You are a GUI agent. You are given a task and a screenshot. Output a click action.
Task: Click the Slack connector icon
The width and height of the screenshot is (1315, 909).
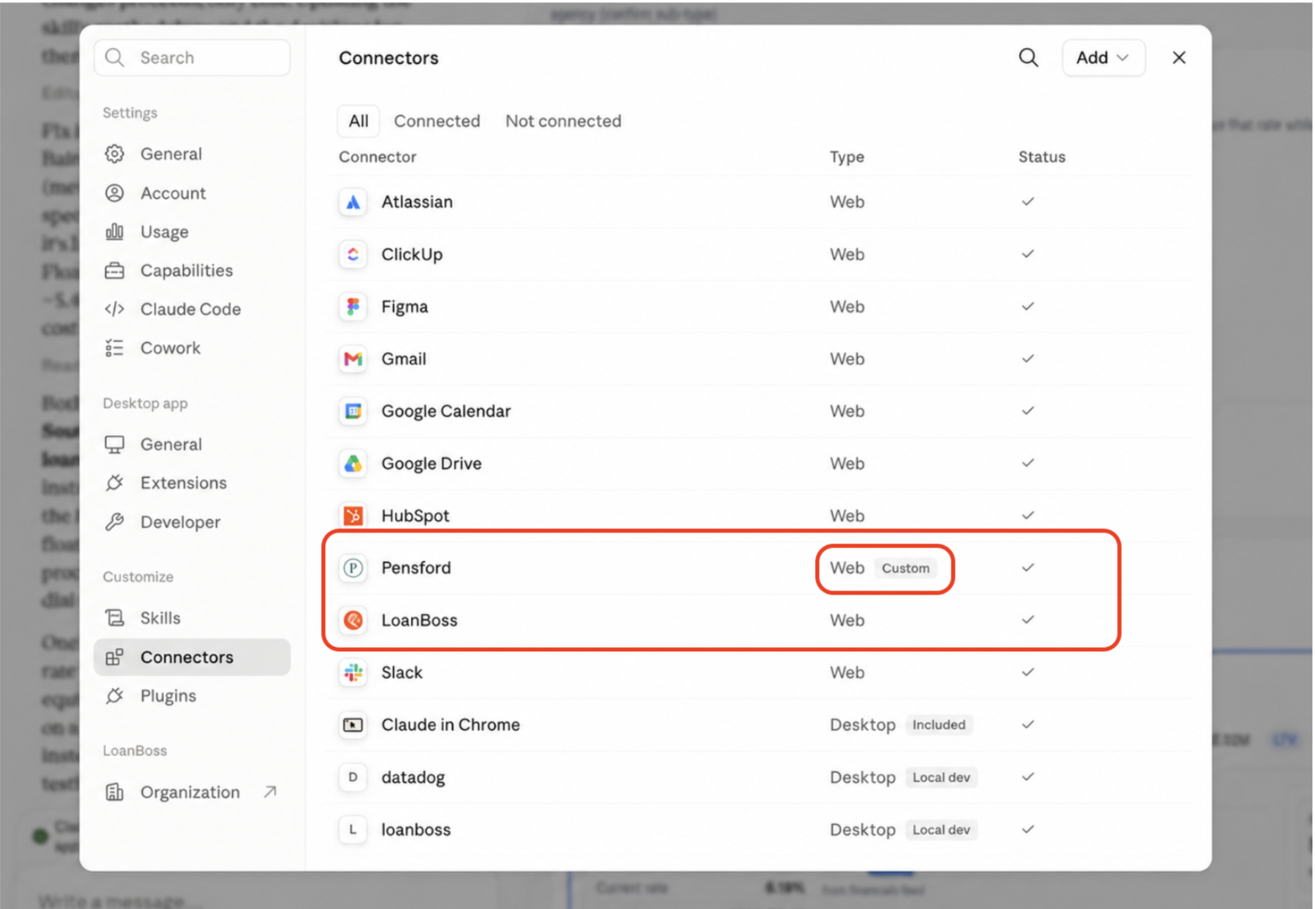(353, 673)
